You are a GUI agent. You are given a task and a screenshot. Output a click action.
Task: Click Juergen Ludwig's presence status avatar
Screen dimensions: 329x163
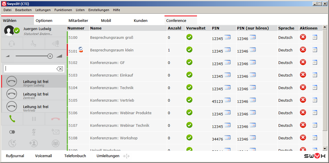[10, 30]
